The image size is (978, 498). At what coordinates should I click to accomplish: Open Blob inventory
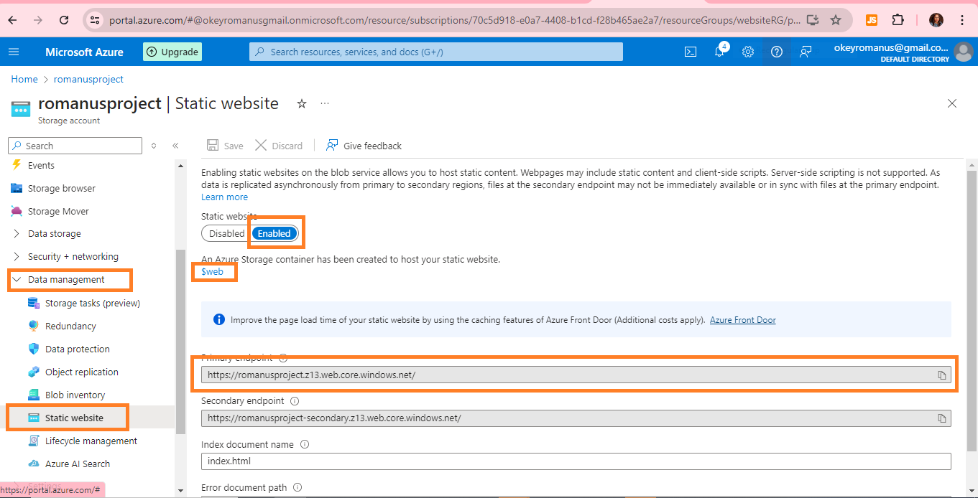pos(75,395)
